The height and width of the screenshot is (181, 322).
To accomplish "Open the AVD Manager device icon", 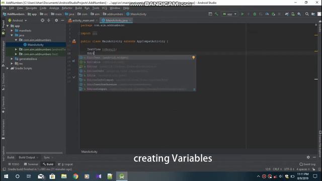I will (x=293, y=14).
